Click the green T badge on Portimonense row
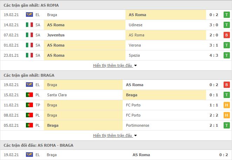This screenshot has height=160, width=232. click(x=226, y=125)
